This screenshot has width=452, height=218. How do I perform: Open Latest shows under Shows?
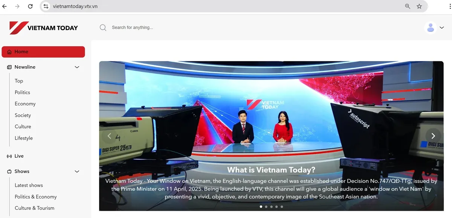click(29, 185)
